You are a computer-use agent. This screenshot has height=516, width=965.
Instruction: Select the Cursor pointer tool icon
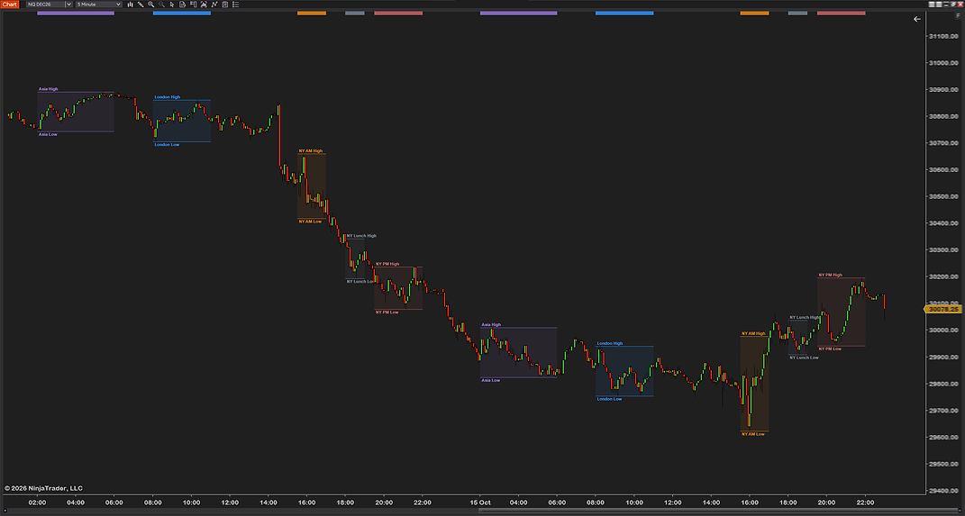pos(172,5)
